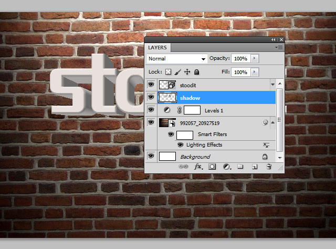
Task: Click the link layers chain icon
Action: [183, 167]
